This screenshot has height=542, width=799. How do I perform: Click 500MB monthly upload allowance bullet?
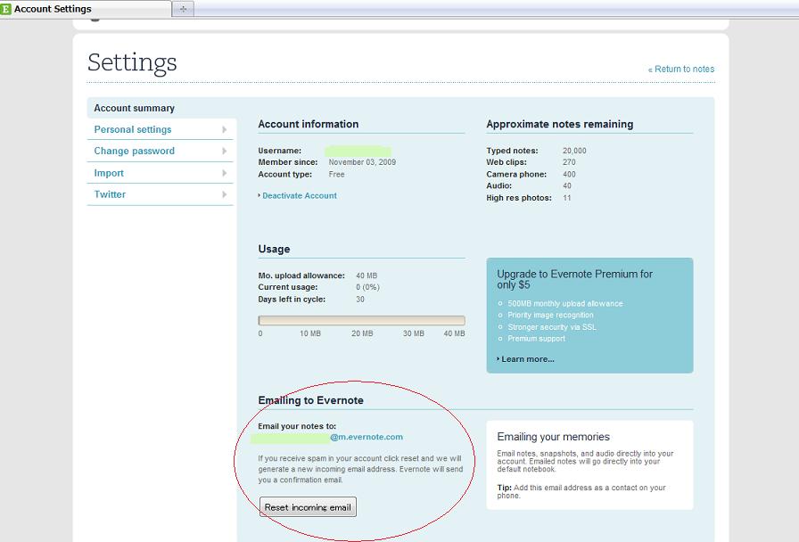pos(565,304)
